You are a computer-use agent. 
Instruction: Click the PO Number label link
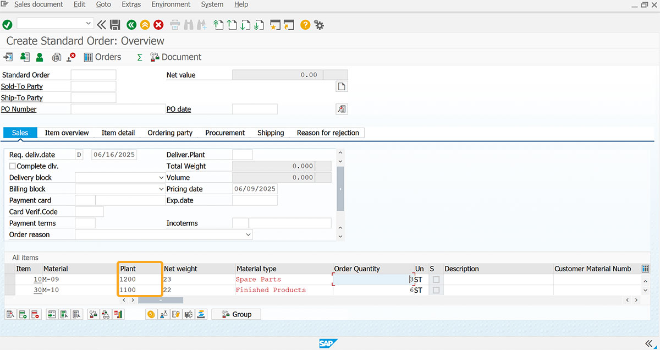(x=19, y=109)
